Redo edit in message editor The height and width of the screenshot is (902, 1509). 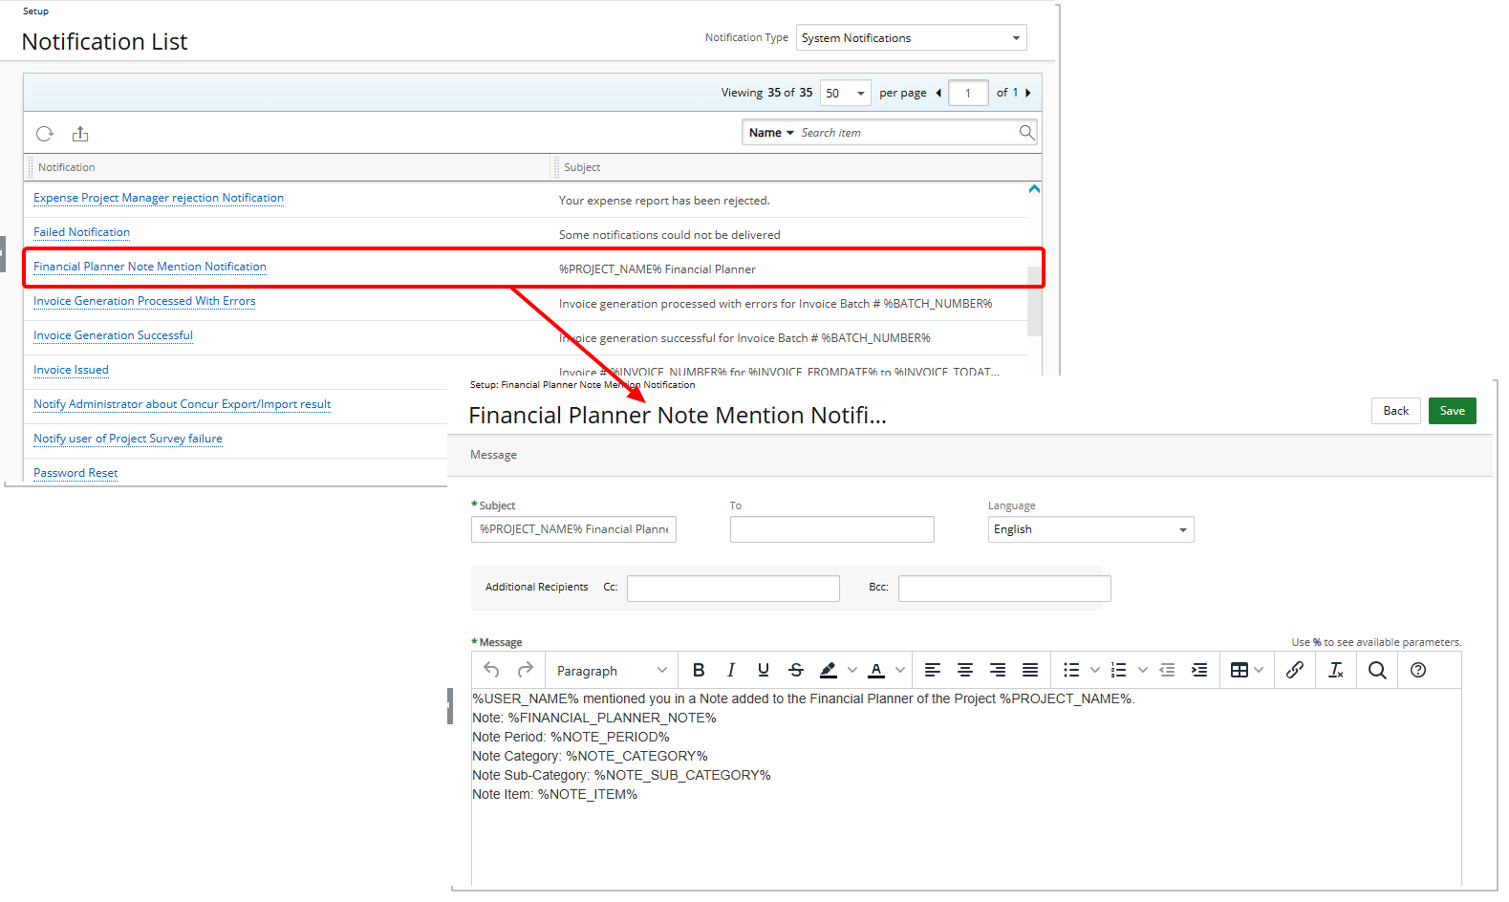pos(525,670)
